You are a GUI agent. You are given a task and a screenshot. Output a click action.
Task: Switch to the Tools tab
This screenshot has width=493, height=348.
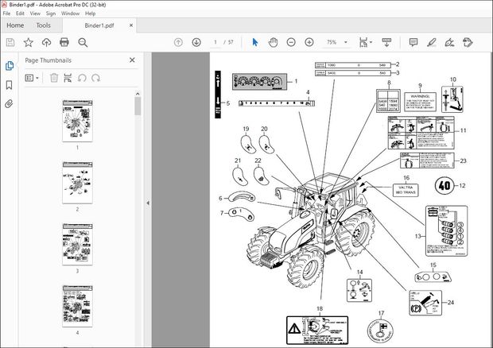coord(44,25)
